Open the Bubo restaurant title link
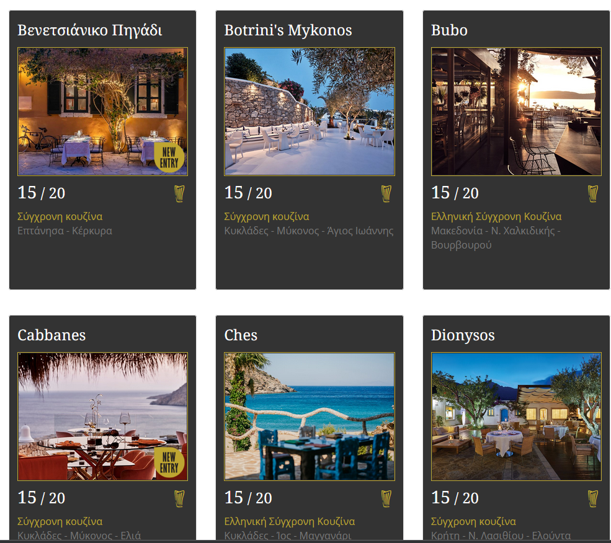This screenshot has width=611, height=543. pos(449,30)
